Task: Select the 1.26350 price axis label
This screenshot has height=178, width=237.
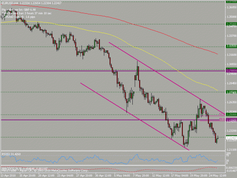Action: coord(232,102)
